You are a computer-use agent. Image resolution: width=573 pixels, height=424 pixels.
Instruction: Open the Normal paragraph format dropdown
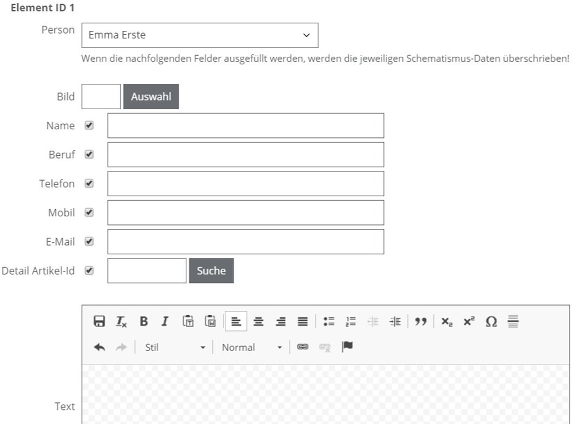251,347
